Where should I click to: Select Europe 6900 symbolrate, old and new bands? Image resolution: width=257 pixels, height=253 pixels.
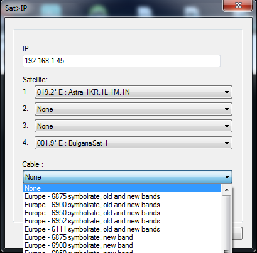tap(122, 205)
